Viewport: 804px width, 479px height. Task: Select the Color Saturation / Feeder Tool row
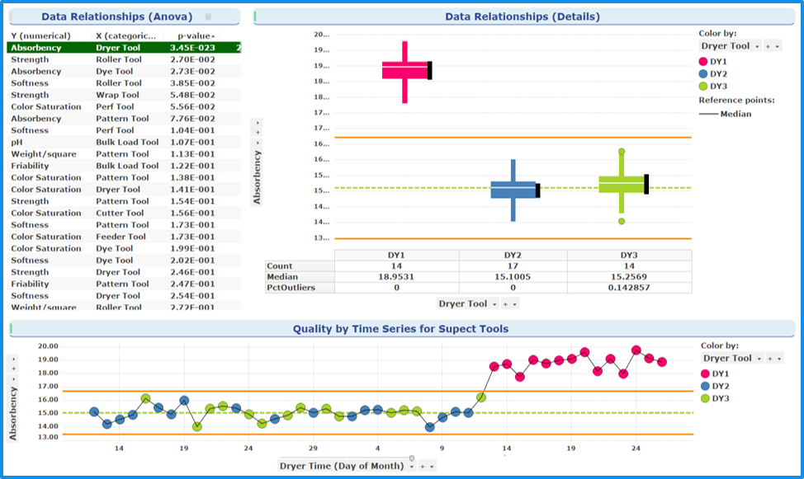(x=124, y=237)
